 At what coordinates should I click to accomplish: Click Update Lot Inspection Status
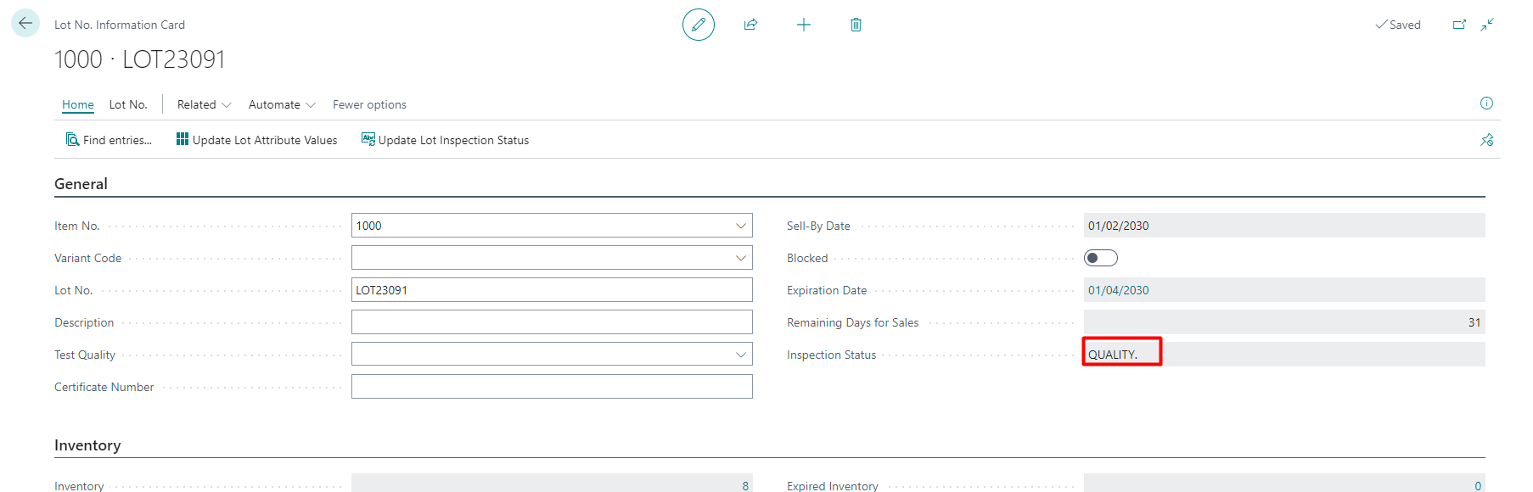[x=445, y=140]
